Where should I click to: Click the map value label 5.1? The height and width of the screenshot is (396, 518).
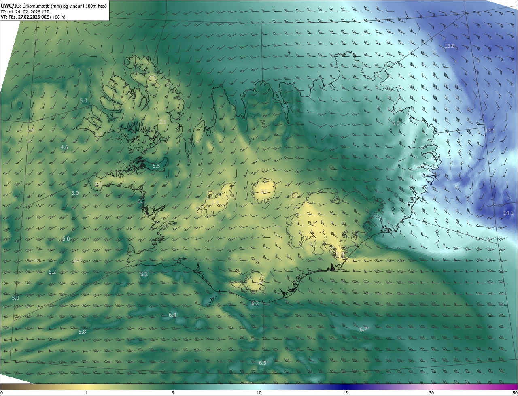tap(141, 202)
